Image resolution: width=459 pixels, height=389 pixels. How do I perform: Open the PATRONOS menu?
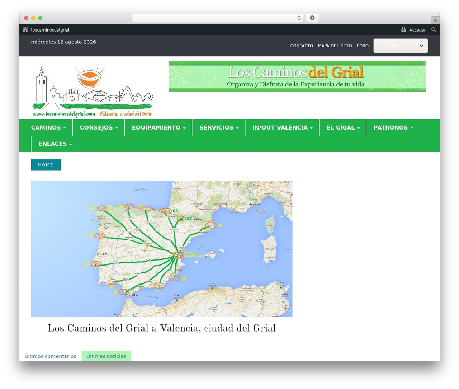tap(393, 127)
